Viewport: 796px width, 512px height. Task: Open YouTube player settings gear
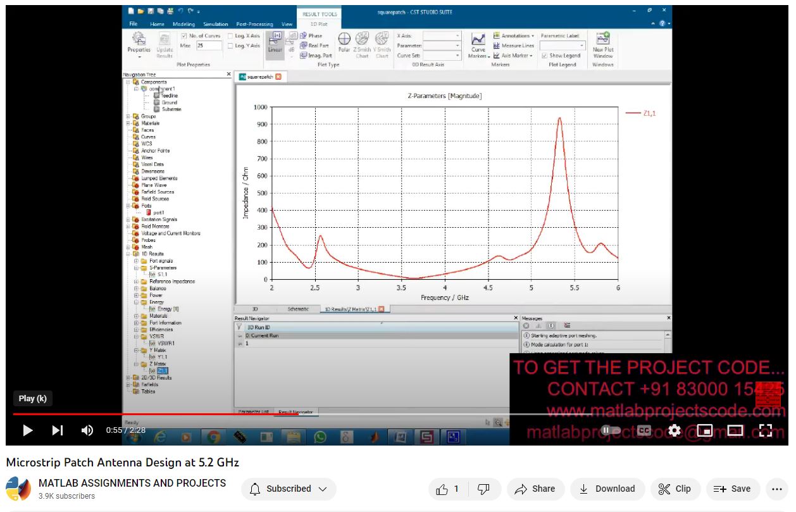(675, 430)
